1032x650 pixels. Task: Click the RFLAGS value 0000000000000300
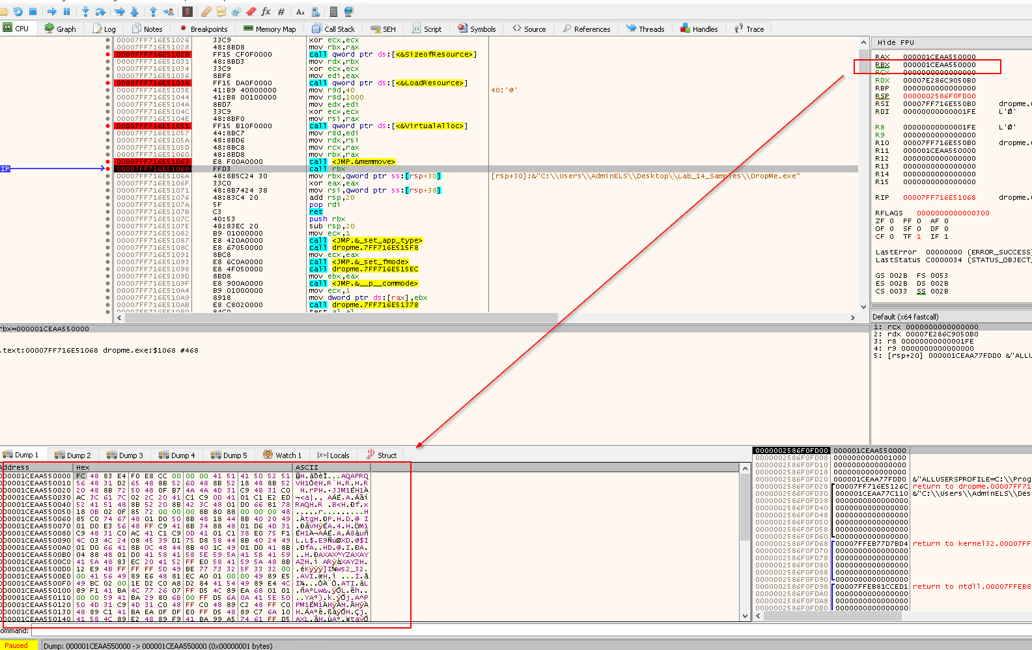(x=953, y=213)
